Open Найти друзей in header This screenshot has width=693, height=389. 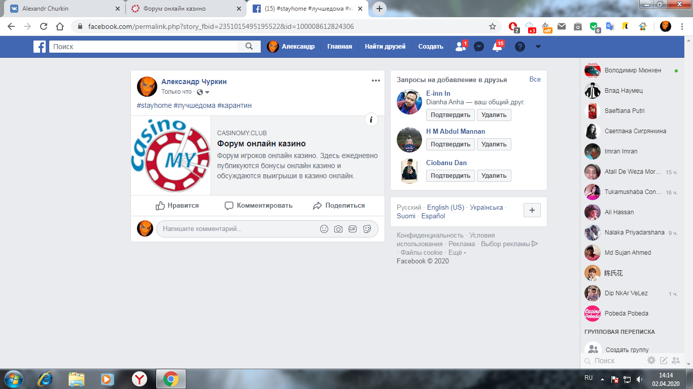coord(385,47)
